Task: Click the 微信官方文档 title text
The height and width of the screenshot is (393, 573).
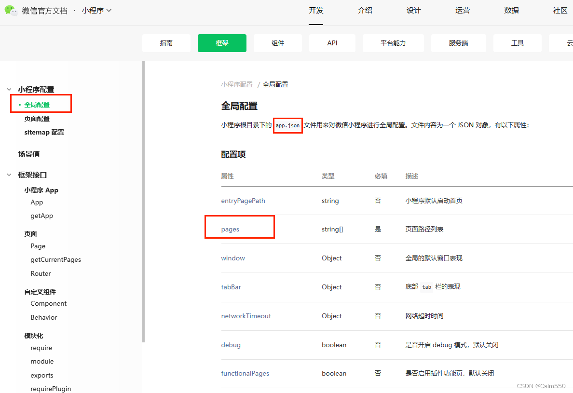Action: click(44, 11)
